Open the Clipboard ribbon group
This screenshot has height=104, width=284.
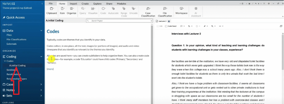point(52,11)
